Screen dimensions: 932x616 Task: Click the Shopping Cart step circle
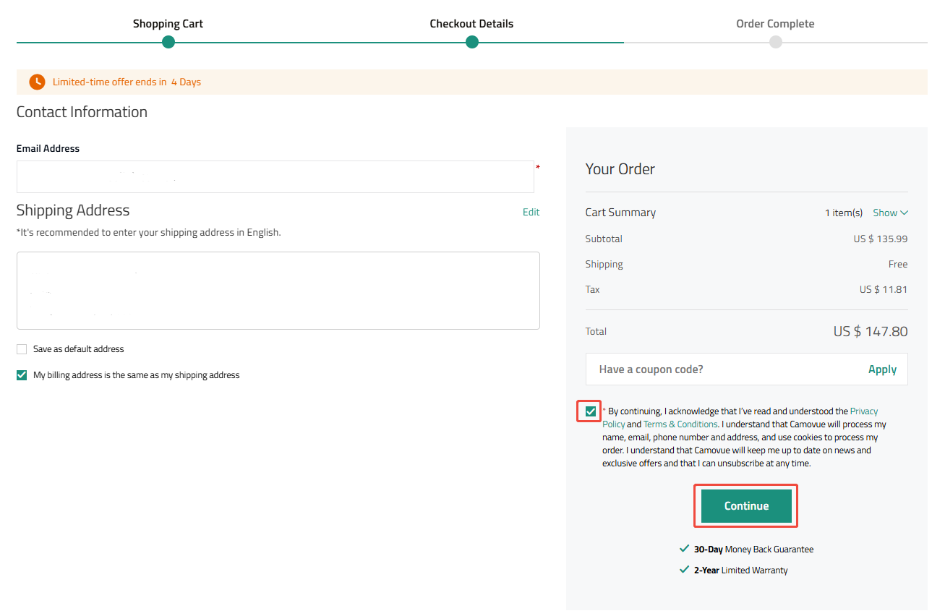168,42
